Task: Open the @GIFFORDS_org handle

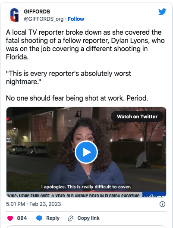Action: [x=44, y=19]
